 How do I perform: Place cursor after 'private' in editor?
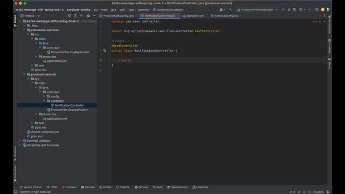(131, 60)
